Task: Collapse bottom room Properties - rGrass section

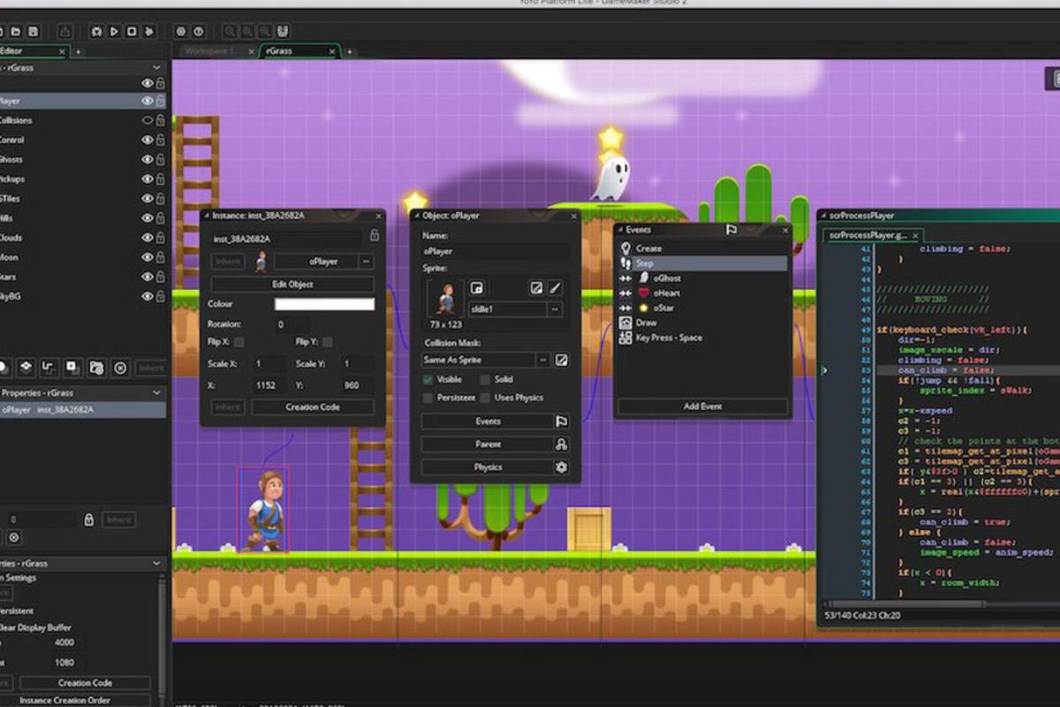Action: tap(156, 563)
